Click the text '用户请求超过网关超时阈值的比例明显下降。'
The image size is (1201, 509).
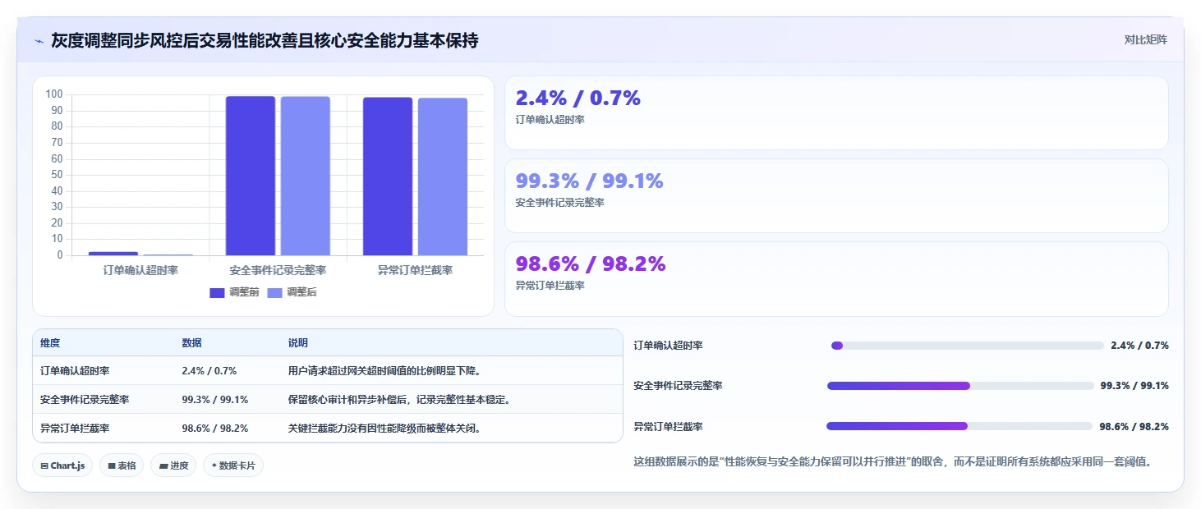384,371
